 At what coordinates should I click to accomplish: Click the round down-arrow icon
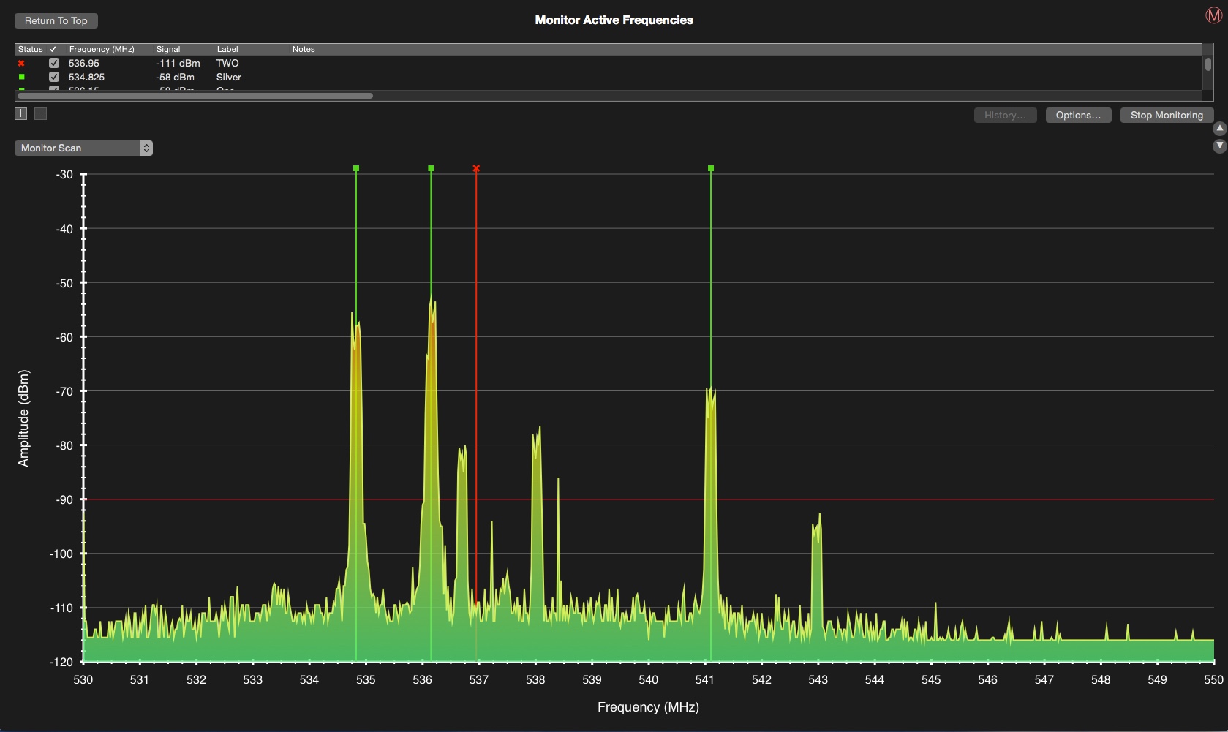click(x=1219, y=146)
